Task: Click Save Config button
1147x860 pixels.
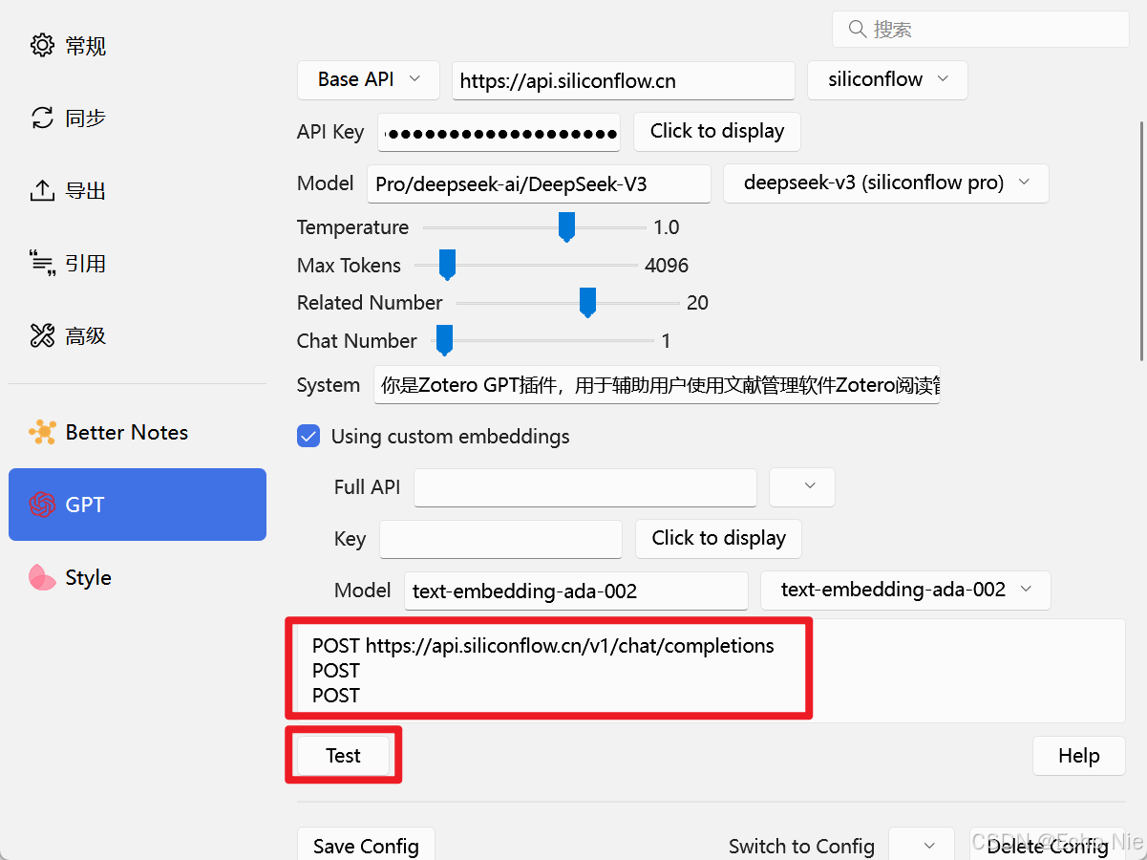Action: tap(366, 846)
